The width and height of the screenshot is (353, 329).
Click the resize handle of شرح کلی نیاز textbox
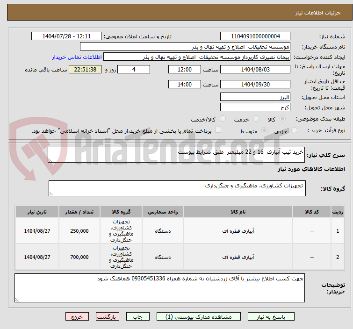point(50,160)
